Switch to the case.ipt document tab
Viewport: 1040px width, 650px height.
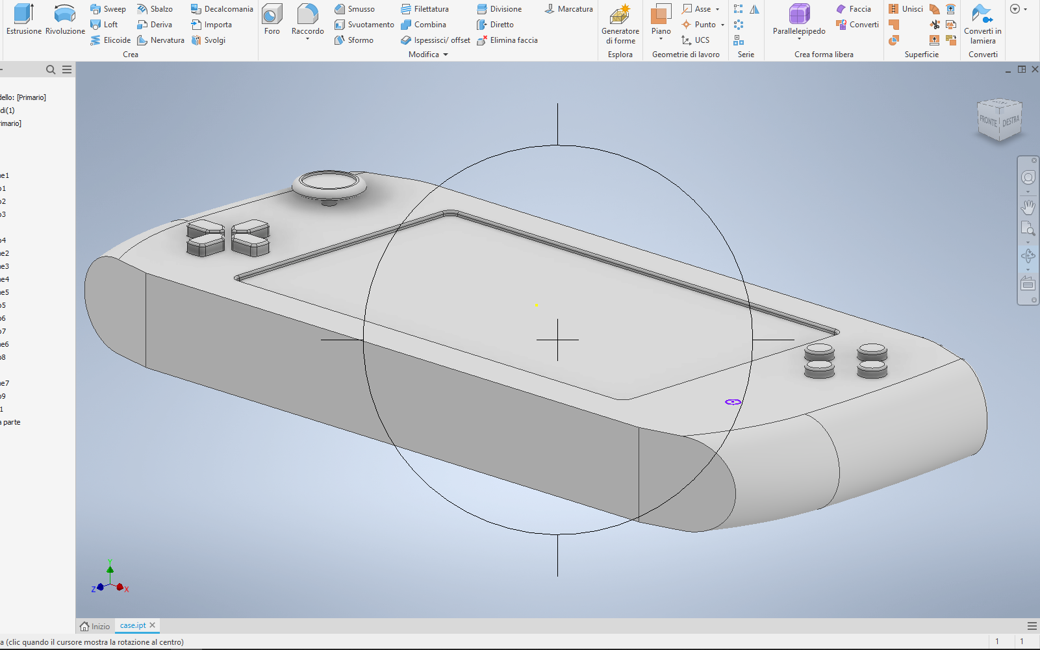click(x=133, y=625)
